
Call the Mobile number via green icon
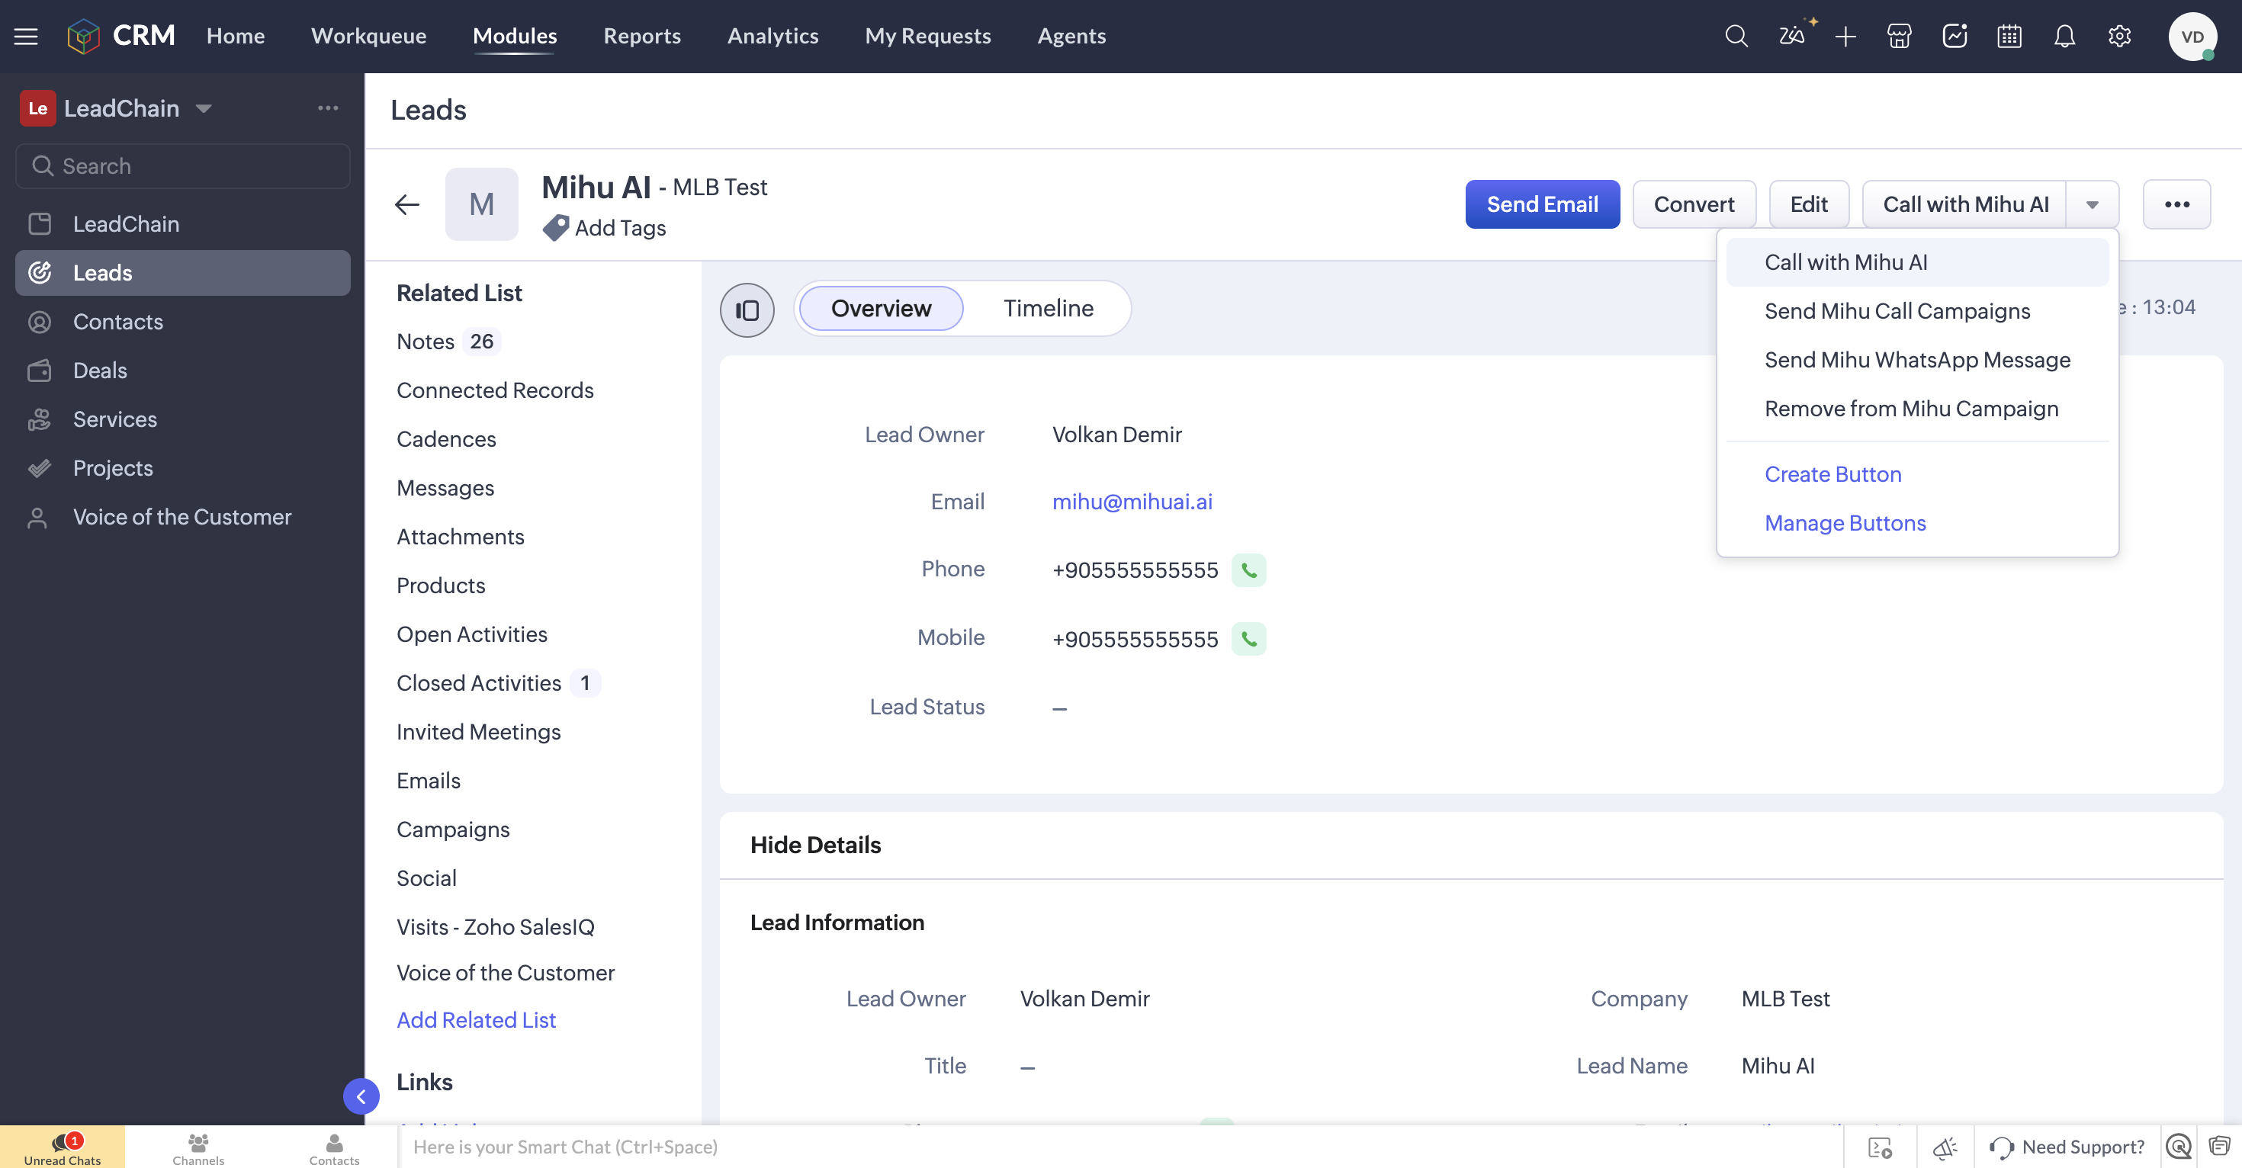(1249, 640)
